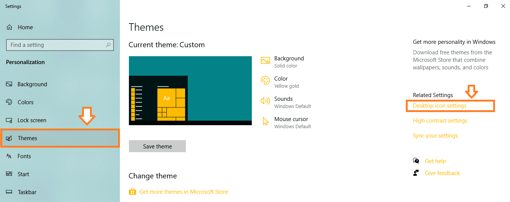Click the Start icon in the sidebar
The image size is (510, 202).
coord(9,174)
